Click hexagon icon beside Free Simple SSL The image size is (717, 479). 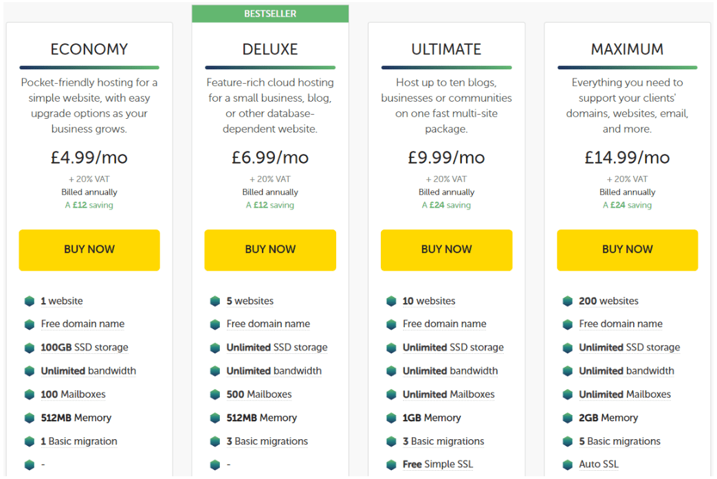point(391,465)
